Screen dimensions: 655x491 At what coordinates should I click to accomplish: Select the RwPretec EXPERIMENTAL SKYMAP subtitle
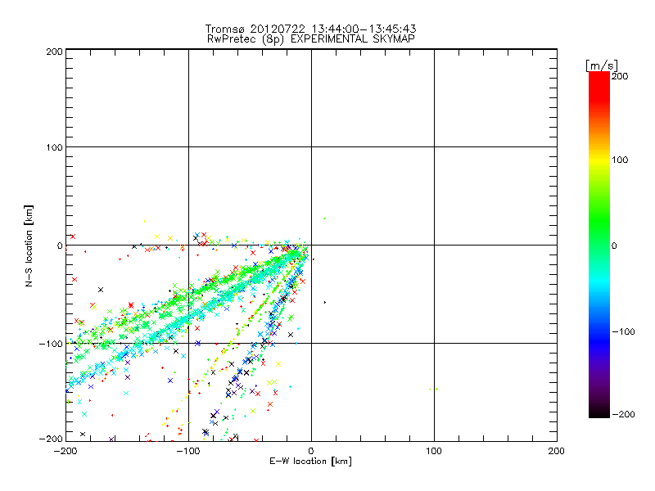[x=310, y=38]
